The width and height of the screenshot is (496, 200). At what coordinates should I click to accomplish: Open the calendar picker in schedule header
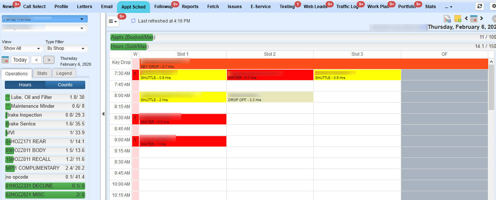coord(473,19)
